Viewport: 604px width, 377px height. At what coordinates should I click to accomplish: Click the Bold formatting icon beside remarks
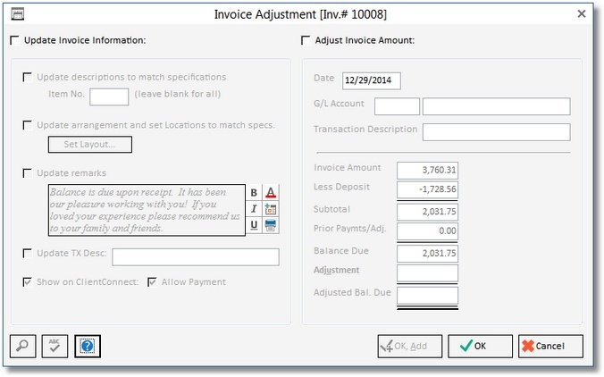point(254,193)
